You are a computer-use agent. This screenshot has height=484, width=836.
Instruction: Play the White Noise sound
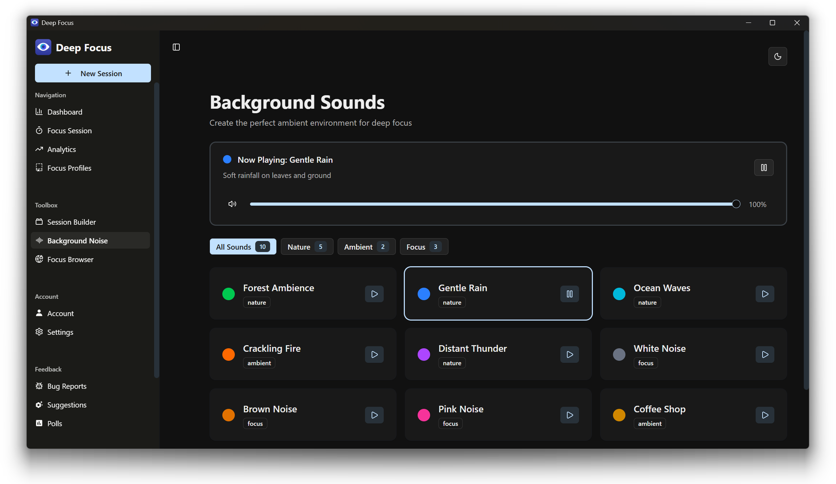(x=765, y=355)
